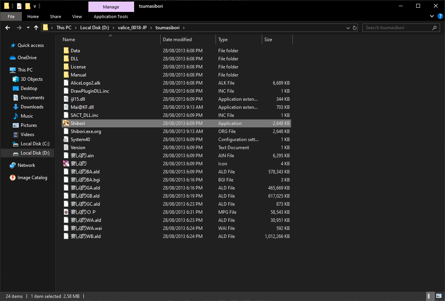This screenshot has width=445, height=301.
Task: Click the Data folder icon
Action: coord(66,50)
